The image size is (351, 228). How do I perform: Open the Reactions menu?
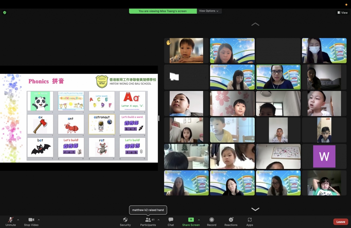(231, 221)
